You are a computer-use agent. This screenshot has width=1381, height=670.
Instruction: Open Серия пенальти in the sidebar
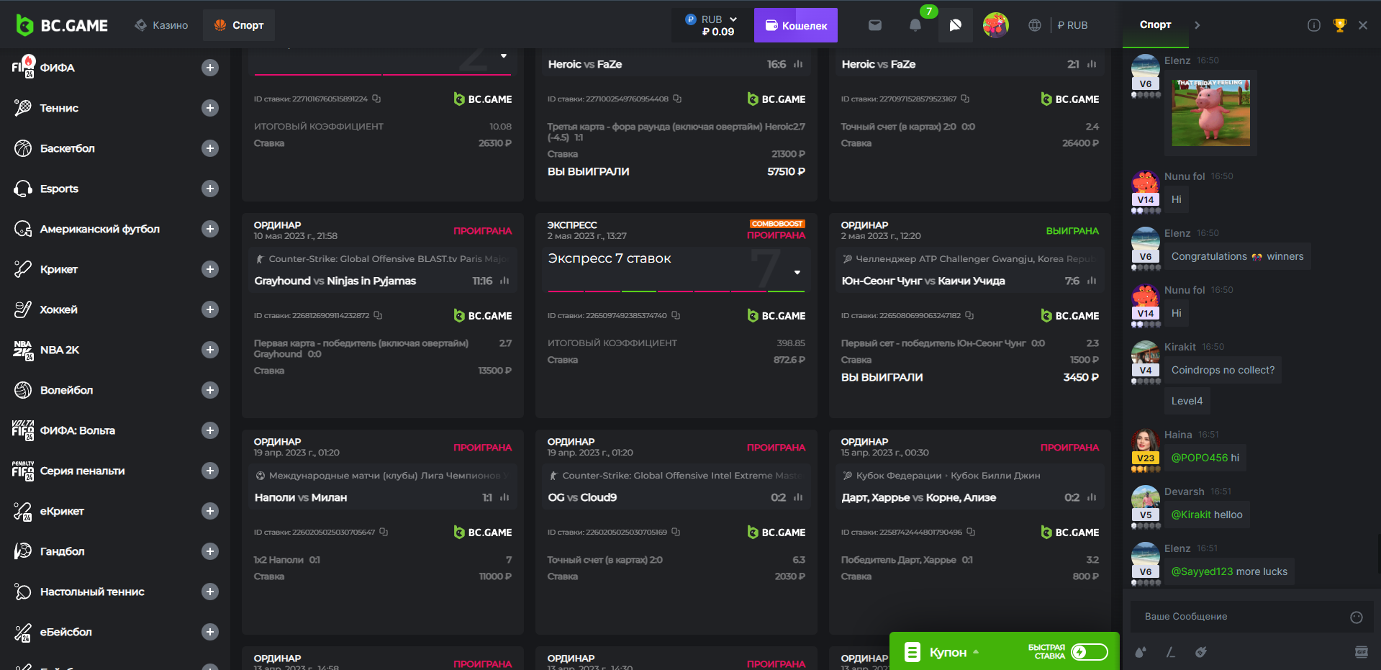point(83,471)
